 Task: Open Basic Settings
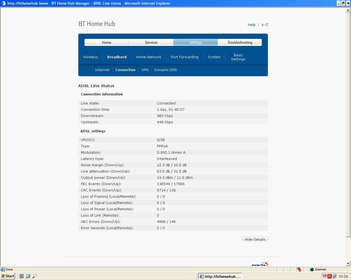pyautogui.click(x=238, y=57)
